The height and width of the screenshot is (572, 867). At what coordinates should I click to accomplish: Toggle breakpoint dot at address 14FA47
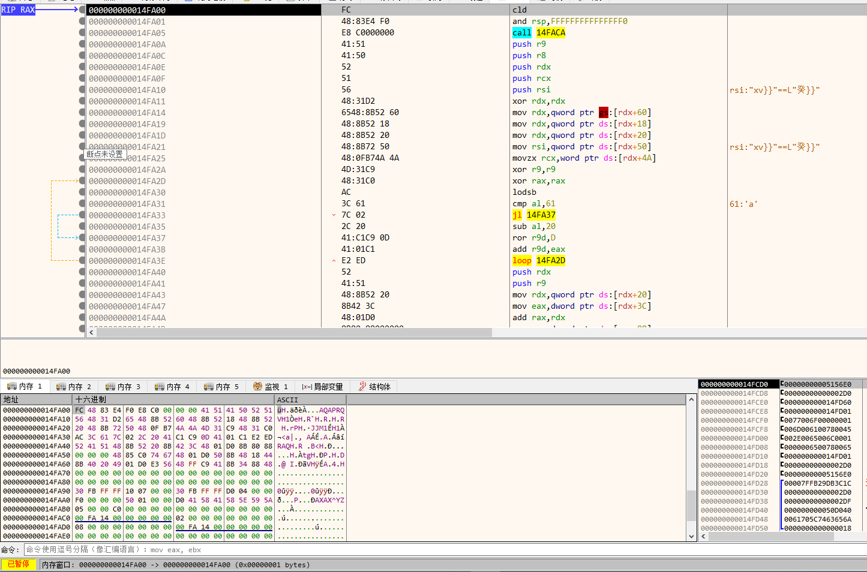pyautogui.click(x=82, y=306)
